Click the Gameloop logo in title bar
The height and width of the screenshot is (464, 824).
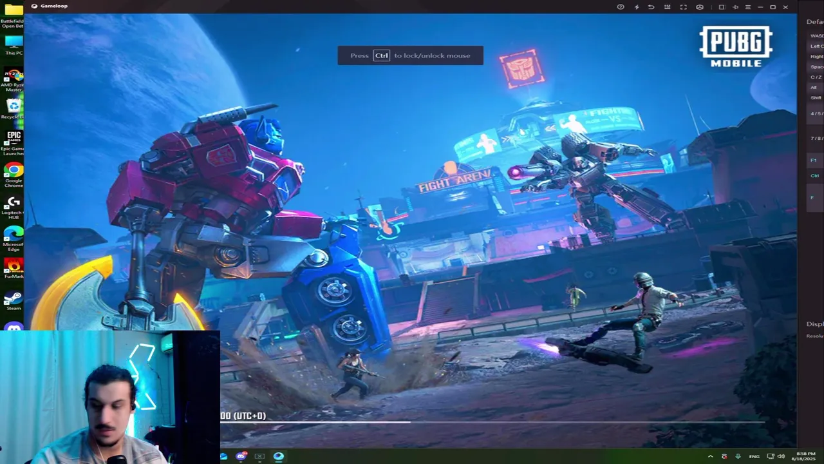click(34, 6)
